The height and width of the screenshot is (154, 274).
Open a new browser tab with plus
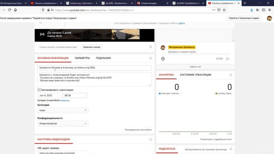[x=244, y=3]
